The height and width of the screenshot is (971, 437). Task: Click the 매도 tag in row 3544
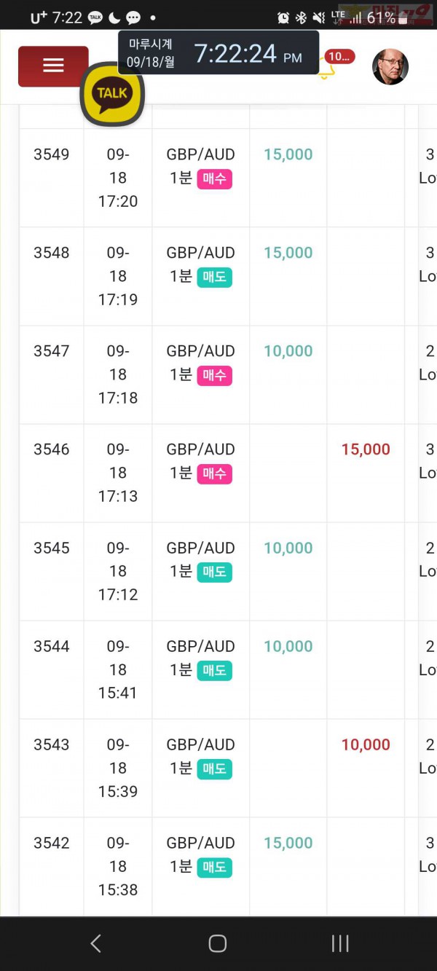[x=215, y=670]
